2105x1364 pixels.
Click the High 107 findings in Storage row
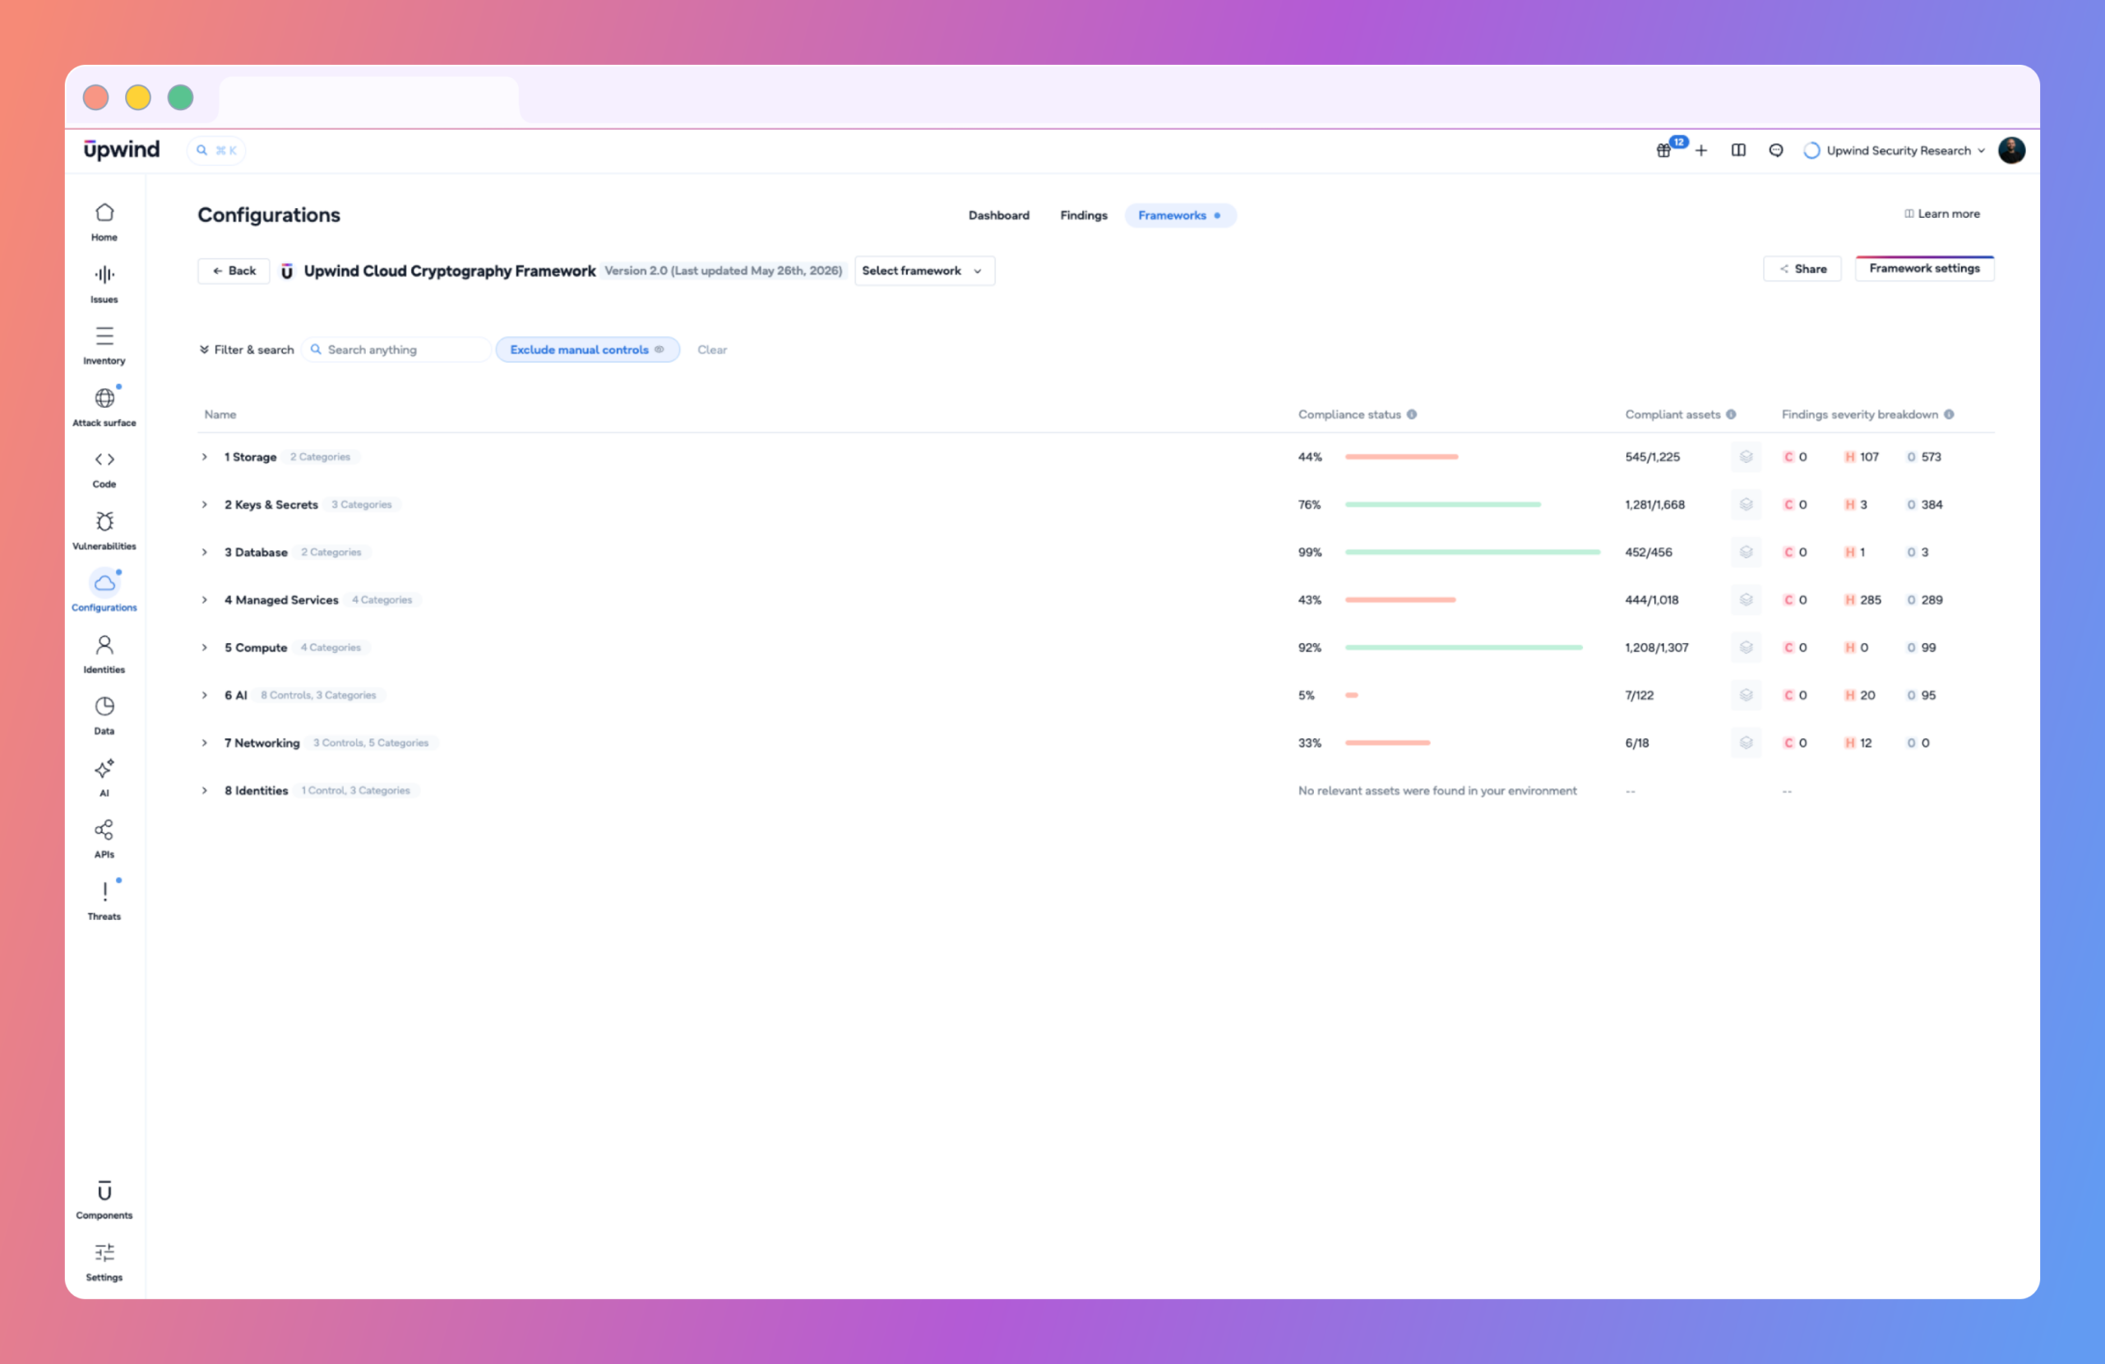coord(1862,457)
